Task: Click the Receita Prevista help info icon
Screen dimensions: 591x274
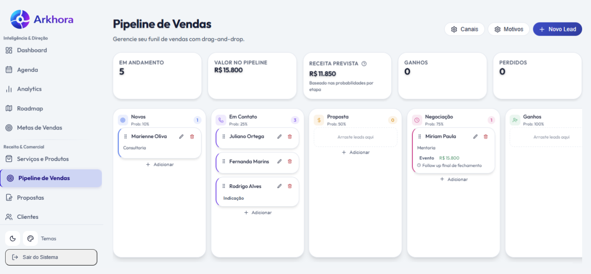Action: (364, 64)
